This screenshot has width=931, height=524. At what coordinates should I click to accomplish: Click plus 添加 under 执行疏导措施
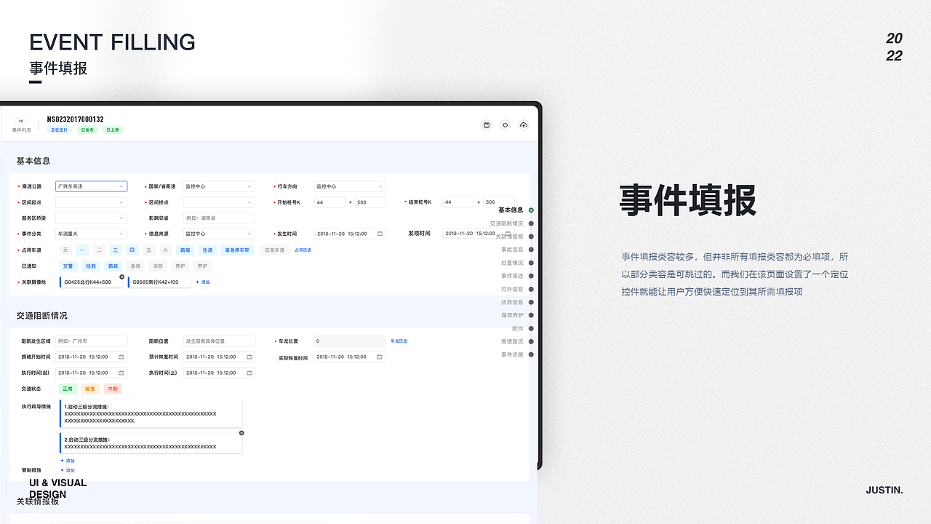(67, 461)
